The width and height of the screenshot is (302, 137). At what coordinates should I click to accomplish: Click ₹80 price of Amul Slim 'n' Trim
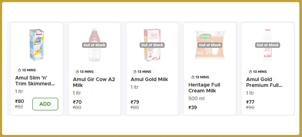click(x=19, y=101)
